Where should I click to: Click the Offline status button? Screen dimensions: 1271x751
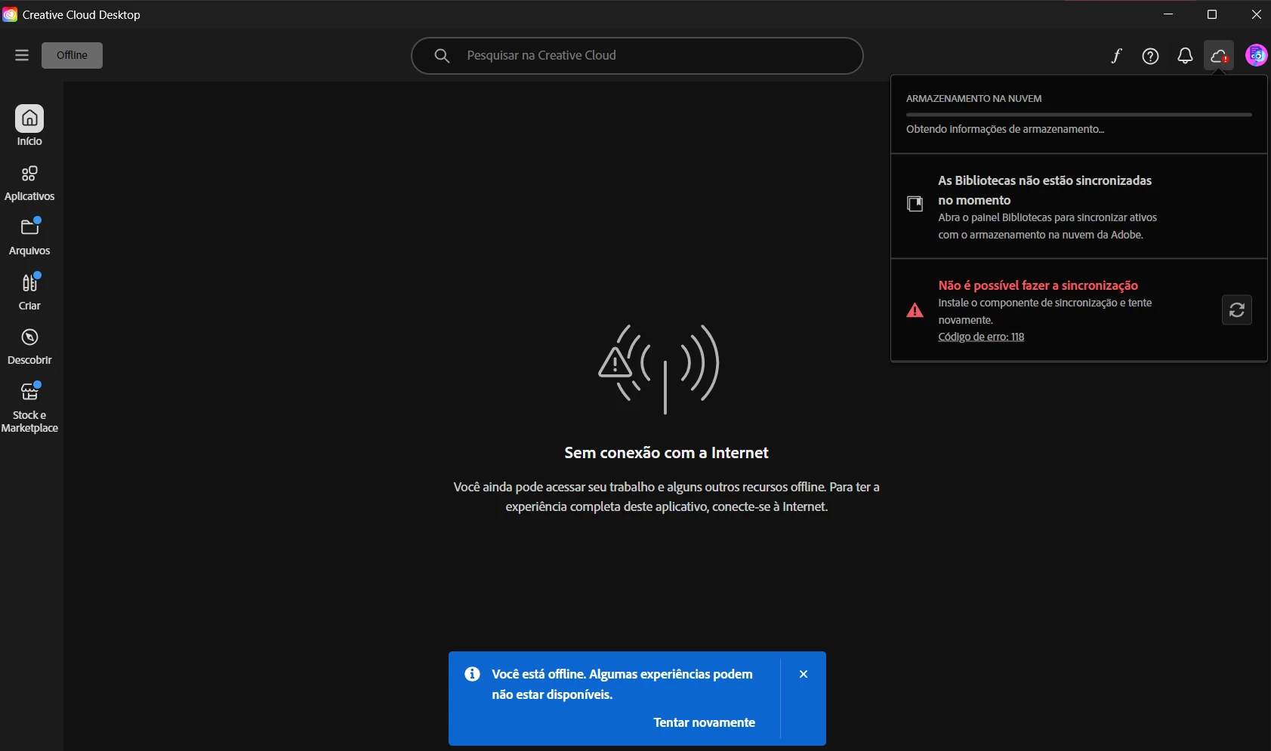[72, 55]
